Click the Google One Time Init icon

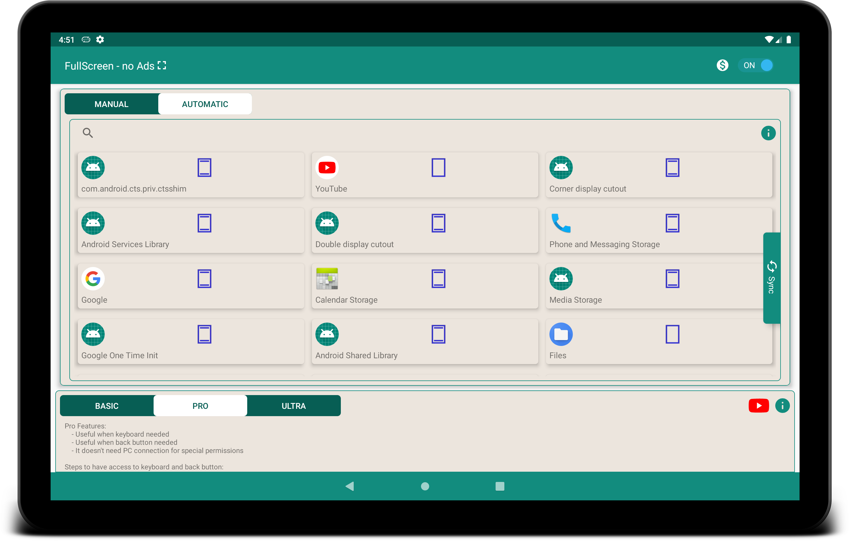(93, 334)
